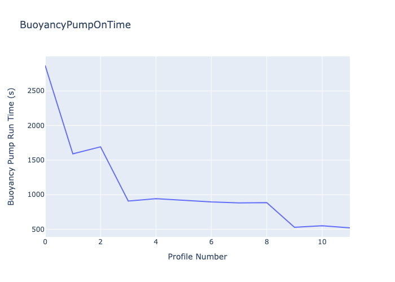Click y-axis tick label 500
The height and width of the screenshot is (282, 395).
[x=38, y=230]
